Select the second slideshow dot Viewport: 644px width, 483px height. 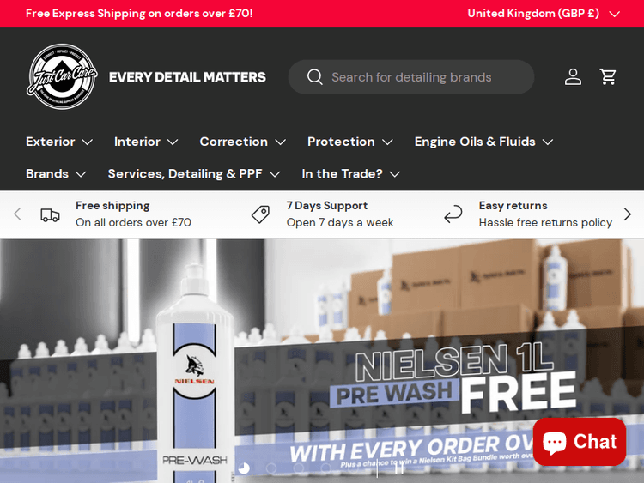tap(271, 468)
